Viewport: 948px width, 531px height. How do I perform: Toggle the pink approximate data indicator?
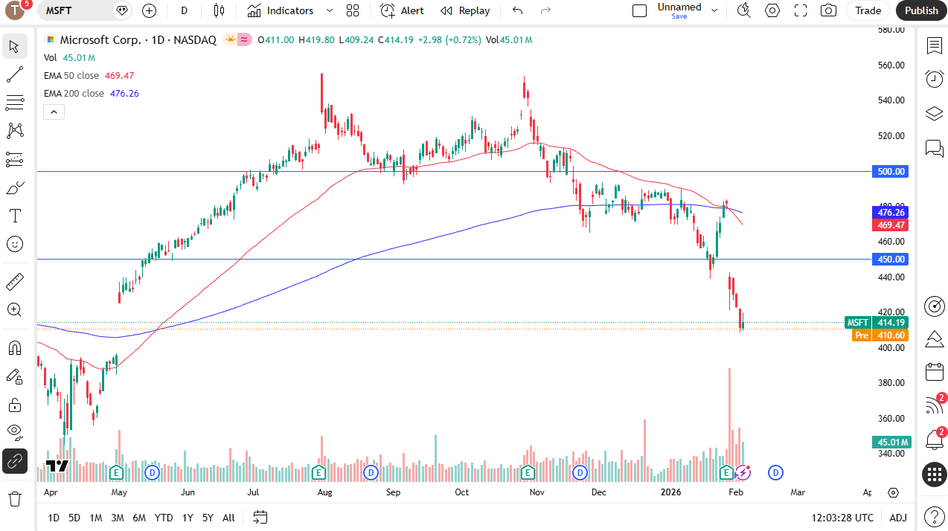tap(244, 40)
